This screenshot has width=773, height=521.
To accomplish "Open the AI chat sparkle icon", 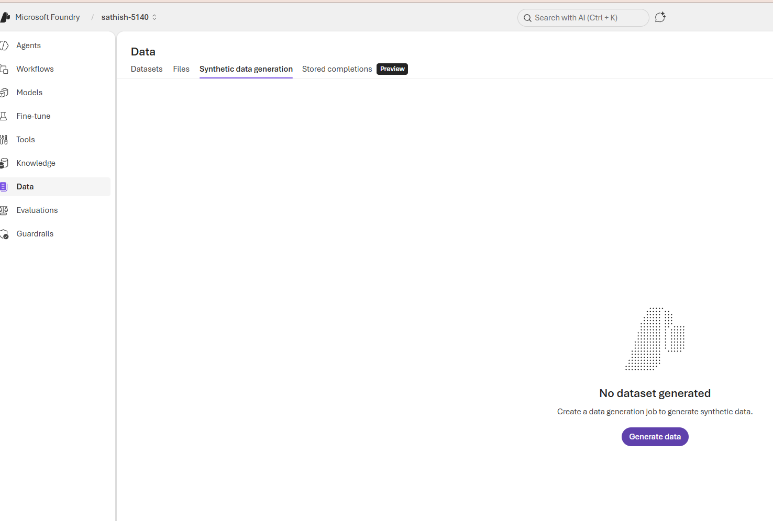I will (x=660, y=17).
